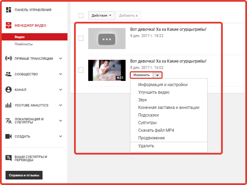Expand the СОЗДАТЬ chevron
Image resolution: width=247 pixels, height=185 pixels.
click(61, 136)
